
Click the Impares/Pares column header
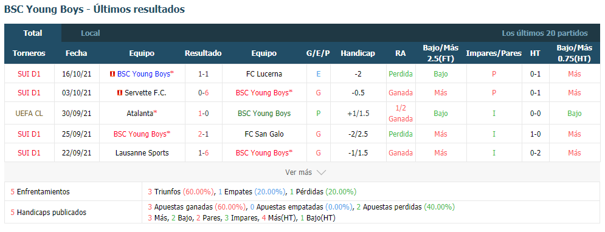(494, 53)
